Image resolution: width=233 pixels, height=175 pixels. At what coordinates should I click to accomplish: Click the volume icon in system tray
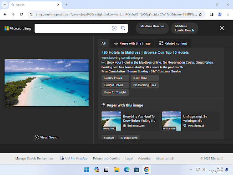[203, 170]
